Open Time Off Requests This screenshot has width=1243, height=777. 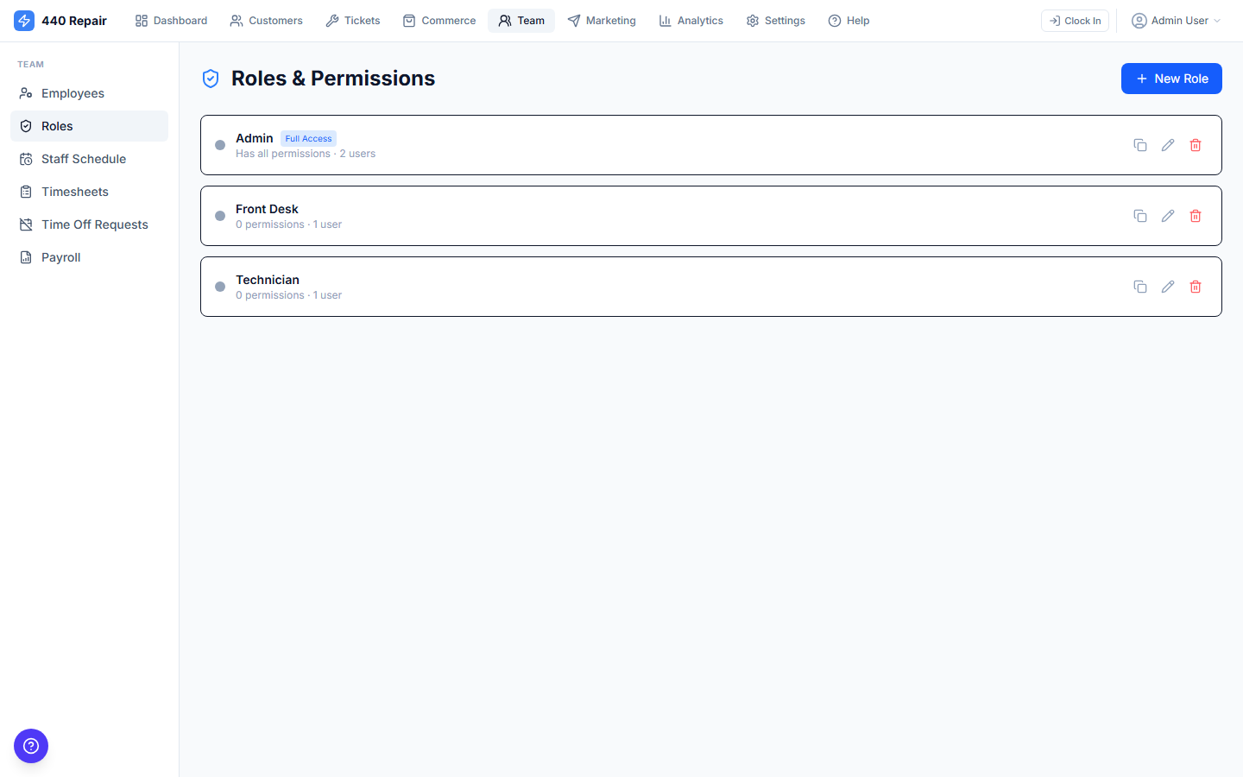click(95, 224)
